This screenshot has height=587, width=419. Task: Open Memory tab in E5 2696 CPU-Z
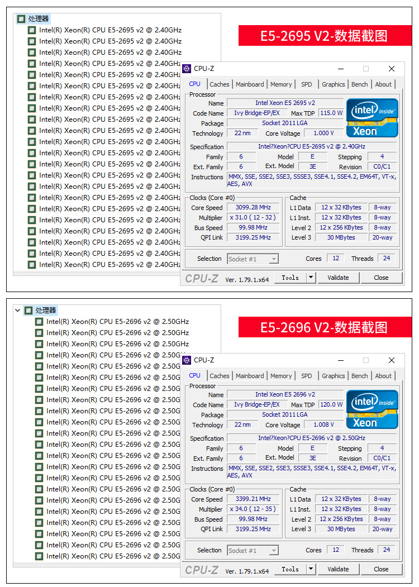281,376
